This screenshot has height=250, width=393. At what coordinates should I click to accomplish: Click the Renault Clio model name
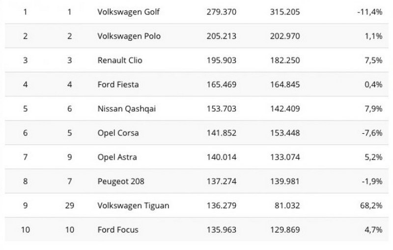pos(120,60)
